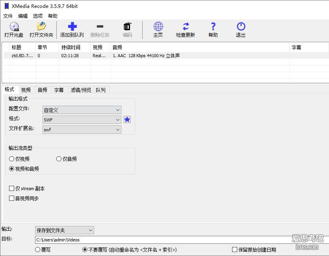Switch to the Queue (队列) tab
Screen dimensions: 329x256
[x=100, y=90]
